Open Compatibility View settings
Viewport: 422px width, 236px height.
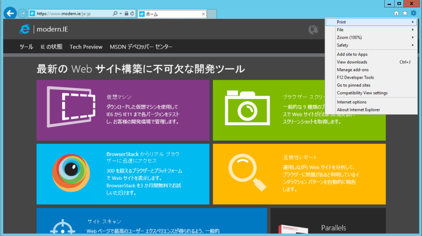(371, 93)
